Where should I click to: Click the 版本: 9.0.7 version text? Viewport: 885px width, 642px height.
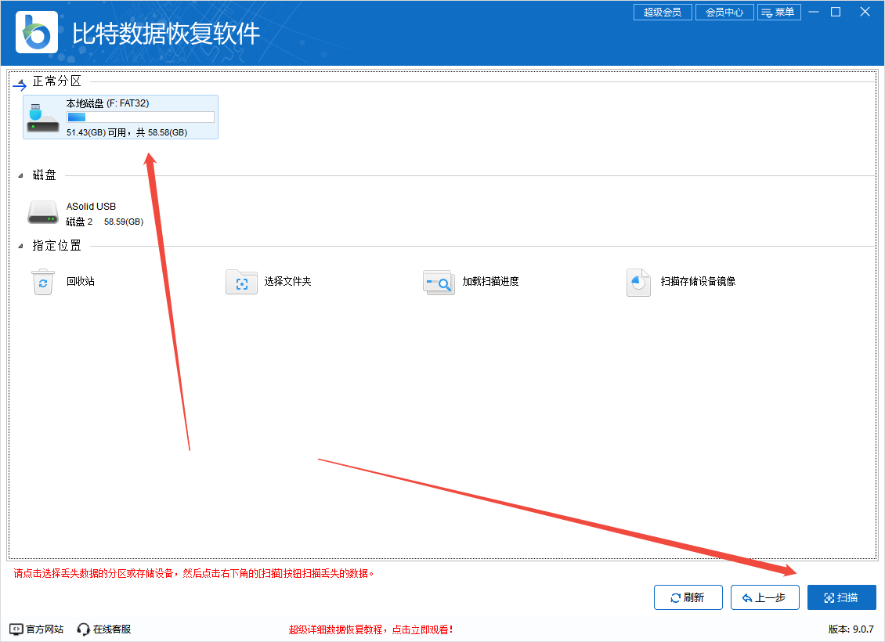(x=851, y=629)
